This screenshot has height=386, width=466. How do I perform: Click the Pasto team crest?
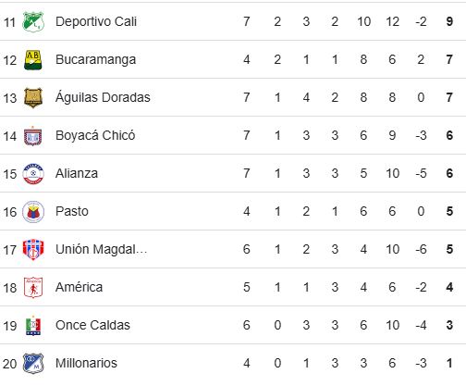(x=33, y=212)
